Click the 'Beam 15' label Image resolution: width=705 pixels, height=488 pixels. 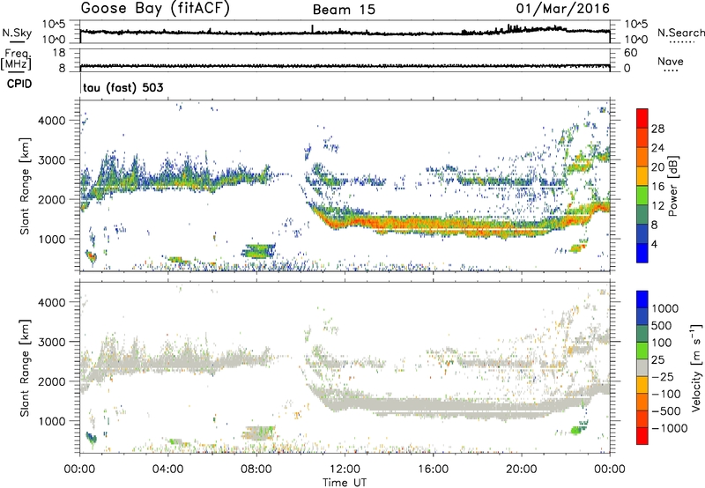click(344, 10)
